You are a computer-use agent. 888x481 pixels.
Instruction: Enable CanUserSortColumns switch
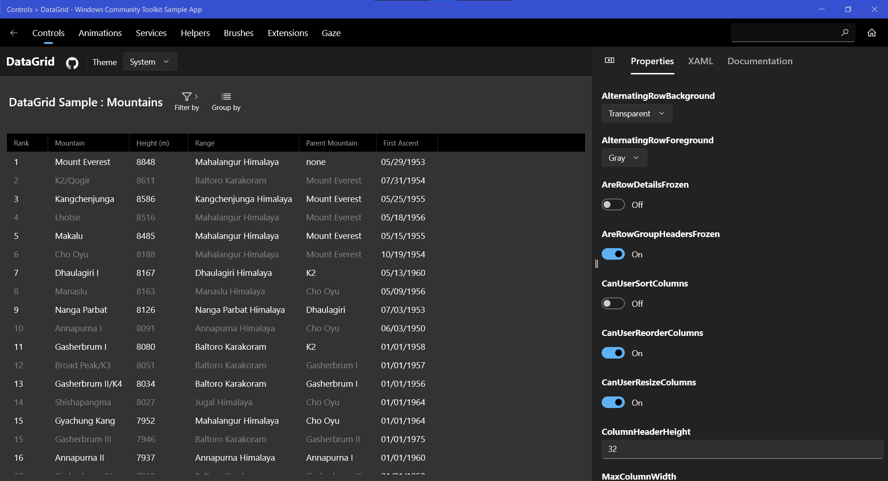(613, 304)
